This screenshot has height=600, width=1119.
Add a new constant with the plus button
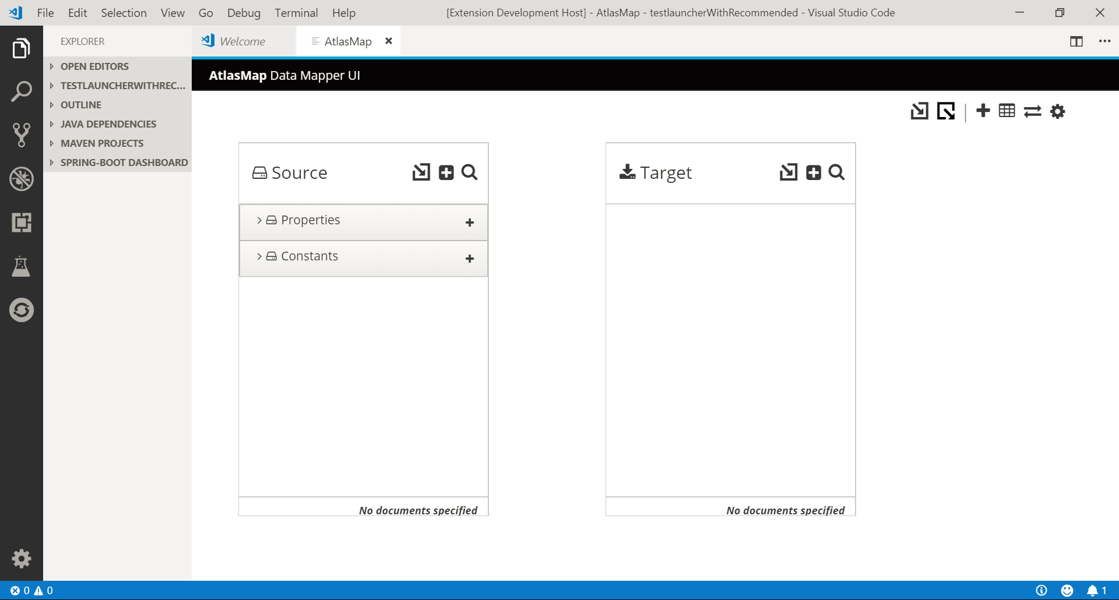pos(469,259)
